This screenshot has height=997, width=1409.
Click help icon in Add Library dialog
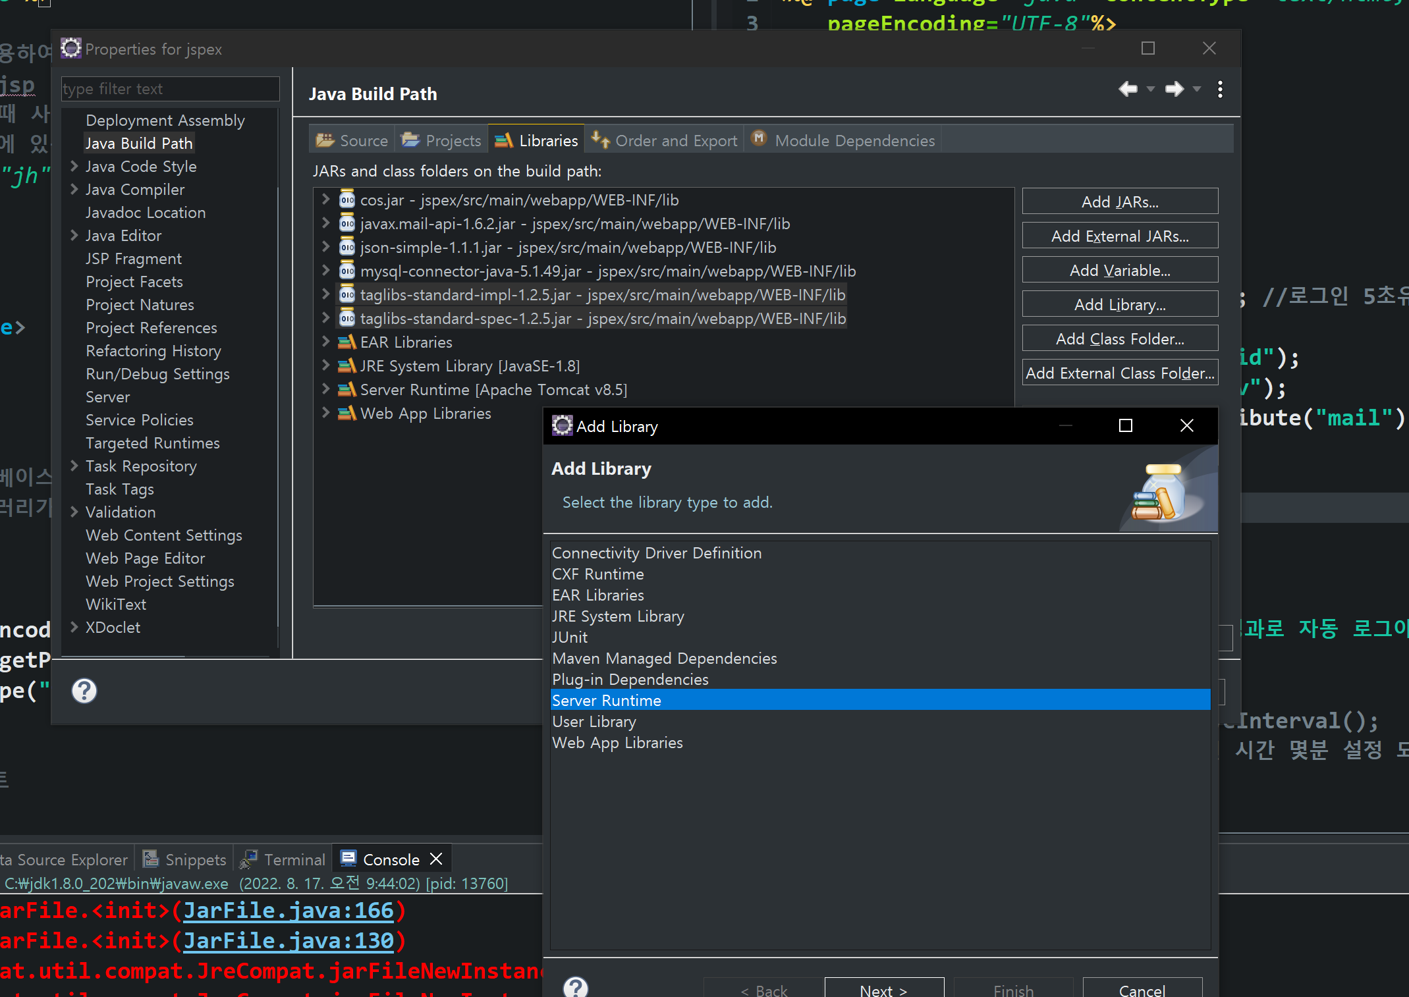tap(575, 987)
